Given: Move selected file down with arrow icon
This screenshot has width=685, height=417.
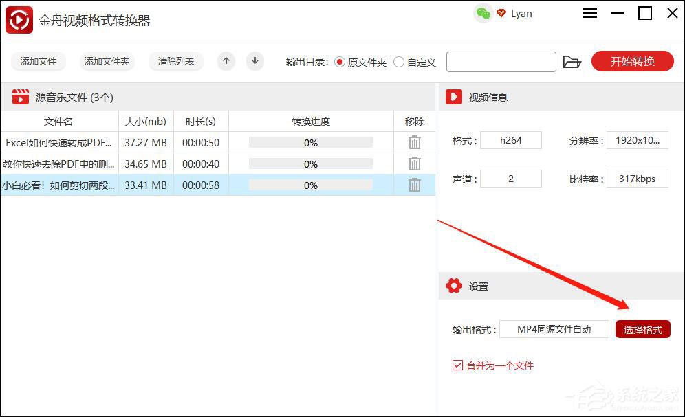Looking at the screenshot, I should pyautogui.click(x=254, y=61).
